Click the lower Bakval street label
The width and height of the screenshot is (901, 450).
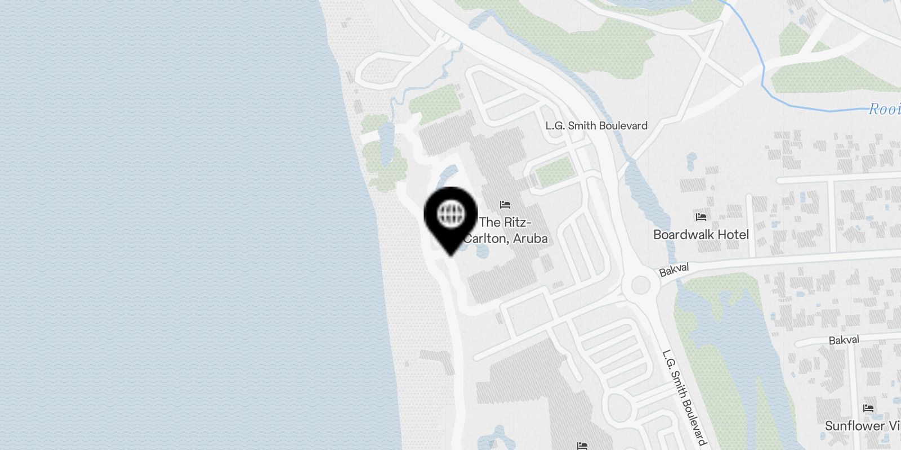tap(844, 340)
